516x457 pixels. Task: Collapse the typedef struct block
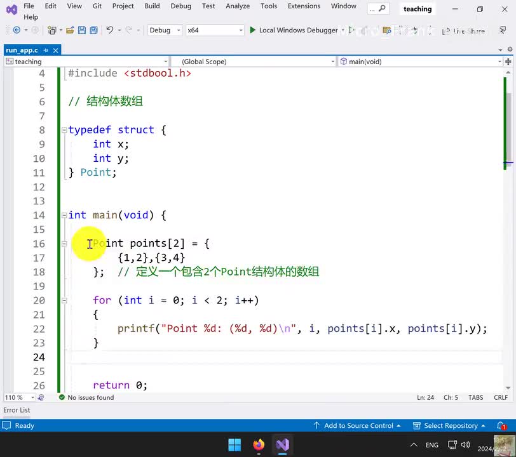pyautogui.click(x=64, y=130)
